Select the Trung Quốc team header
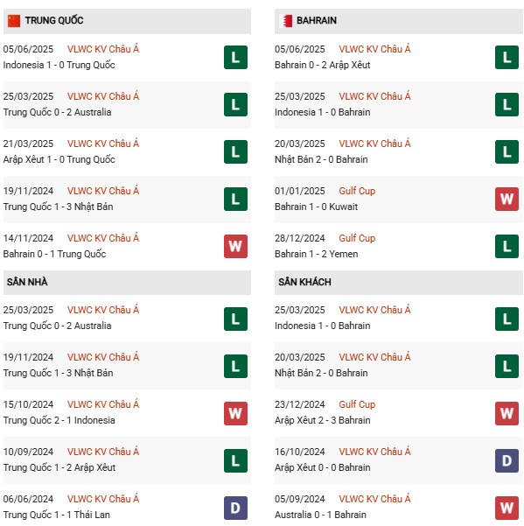Viewport: 524px width, 526px height. pos(127,21)
